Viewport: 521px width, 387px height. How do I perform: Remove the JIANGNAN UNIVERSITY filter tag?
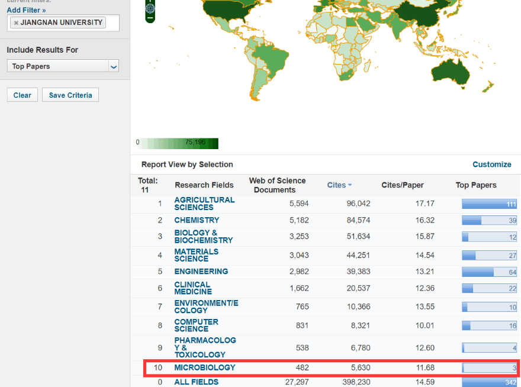[x=16, y=23]
